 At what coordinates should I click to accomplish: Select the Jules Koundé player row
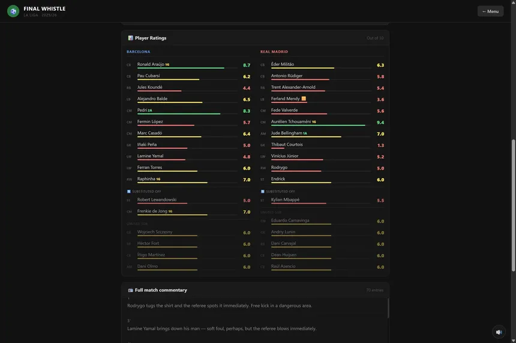tap(188, 88)
